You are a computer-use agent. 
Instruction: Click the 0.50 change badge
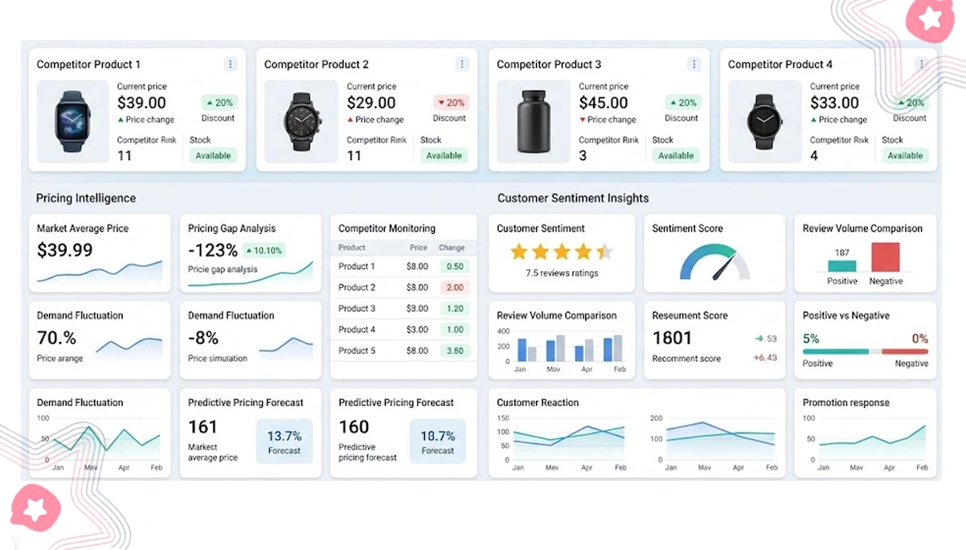coord(455,266)
